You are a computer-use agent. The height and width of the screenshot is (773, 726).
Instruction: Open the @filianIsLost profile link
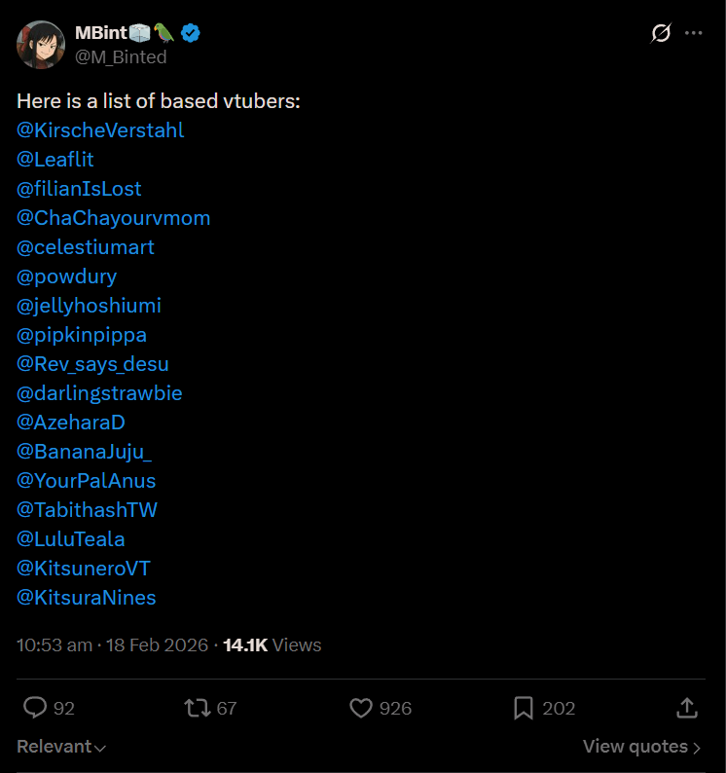tap(79, 189)
